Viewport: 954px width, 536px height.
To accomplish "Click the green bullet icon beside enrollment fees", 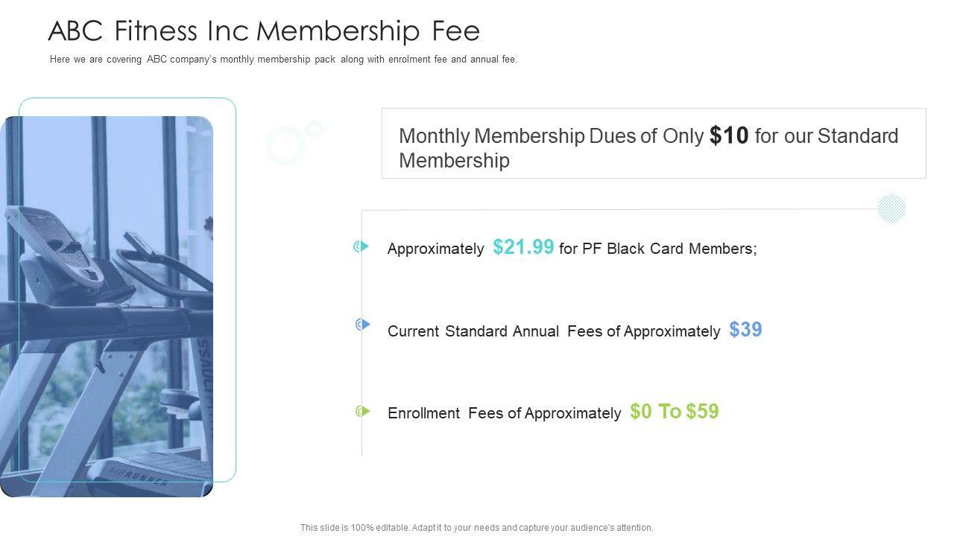I will pos(363,411).
